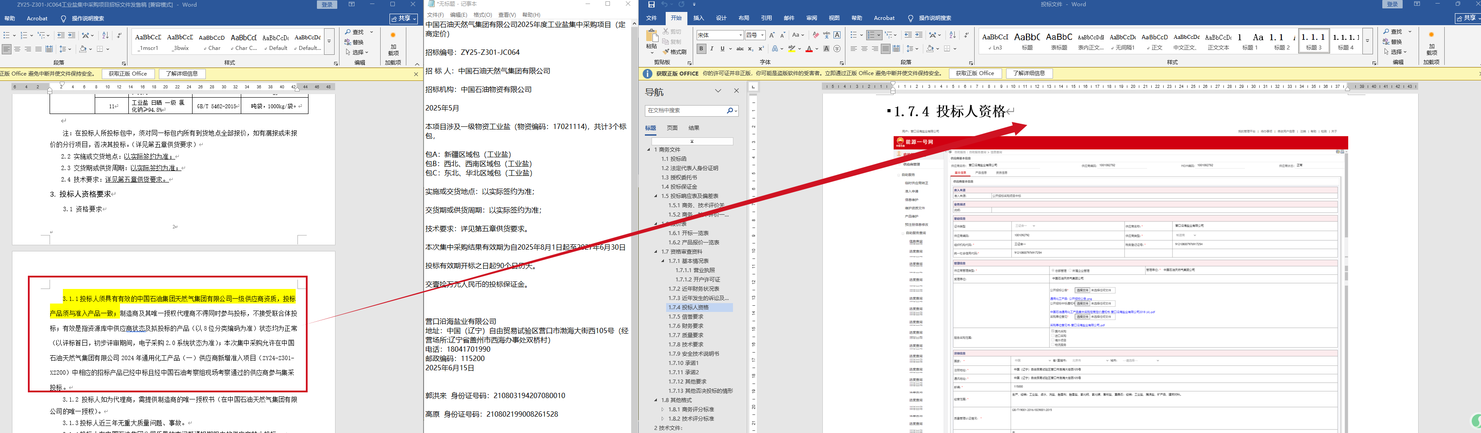Open the text effects dropdown arrow

click(783, 49)
